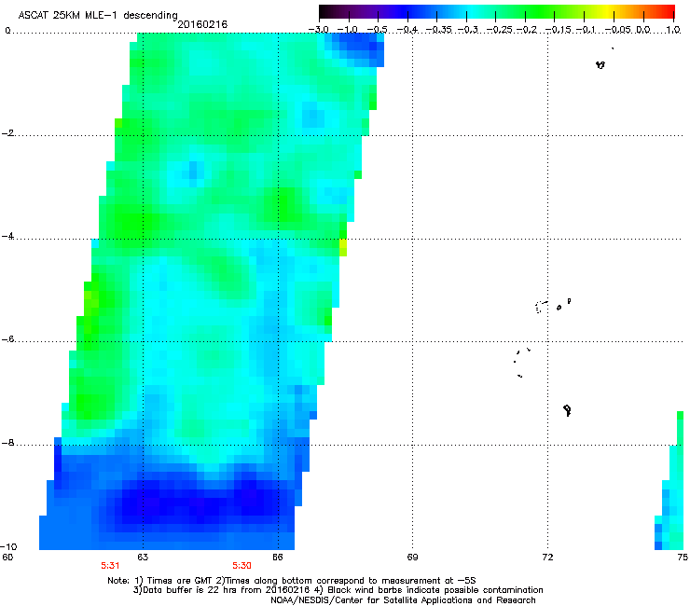Click the latitude axis label -4

click(7, 236)
